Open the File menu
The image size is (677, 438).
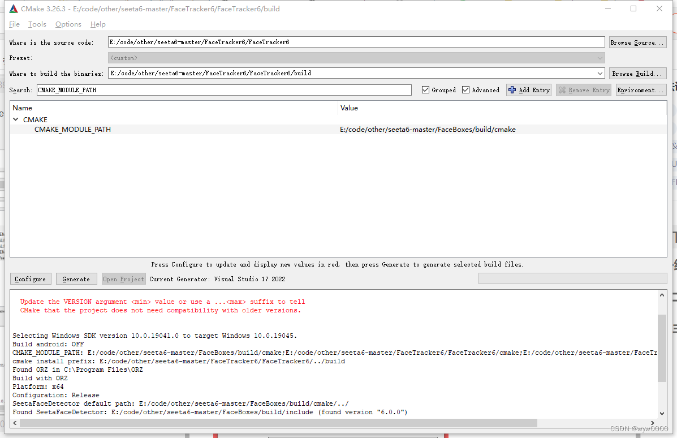[14, 24]
